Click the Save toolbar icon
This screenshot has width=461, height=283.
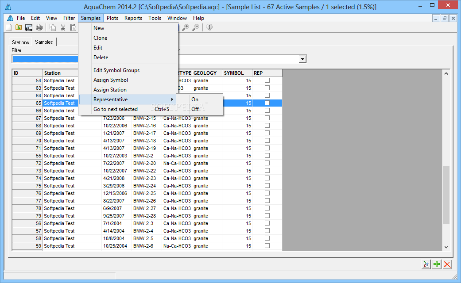coord(29,27)
